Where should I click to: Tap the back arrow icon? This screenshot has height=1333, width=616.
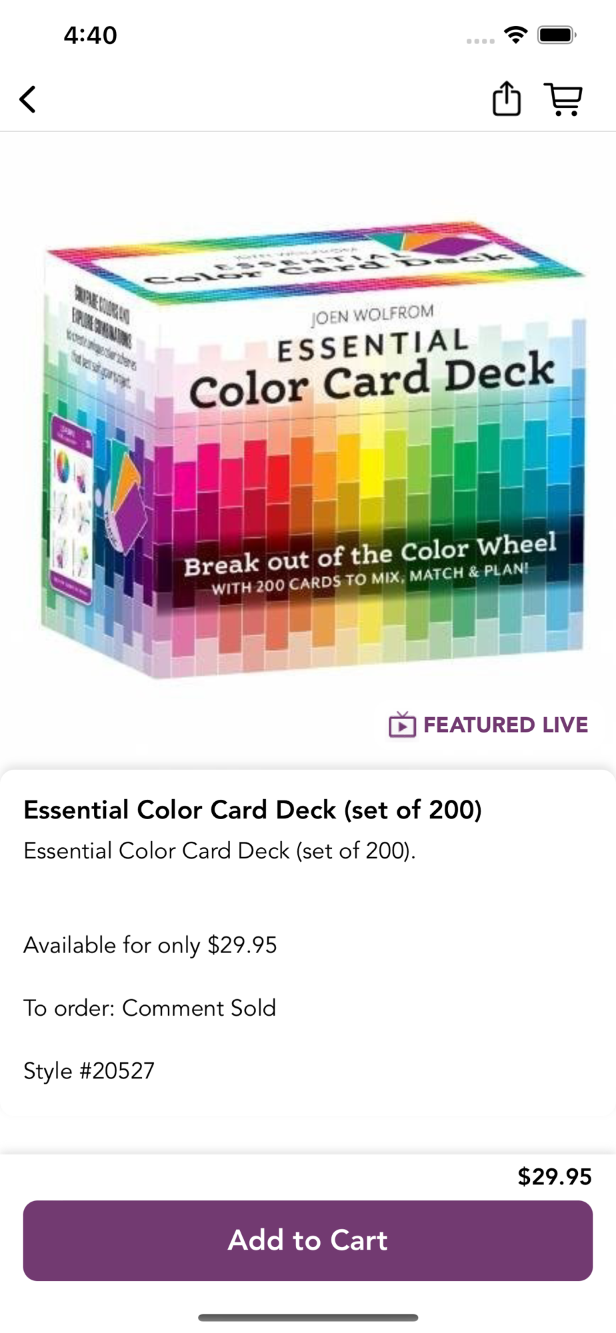click(27, 99)
